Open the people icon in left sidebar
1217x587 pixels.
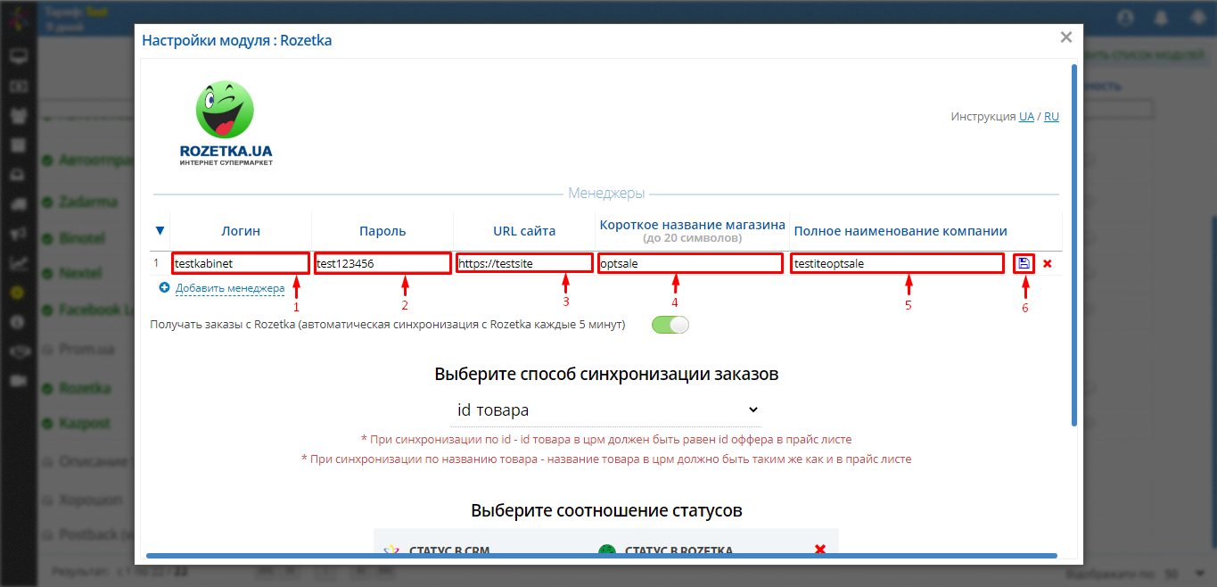click(x=18, y=115)
